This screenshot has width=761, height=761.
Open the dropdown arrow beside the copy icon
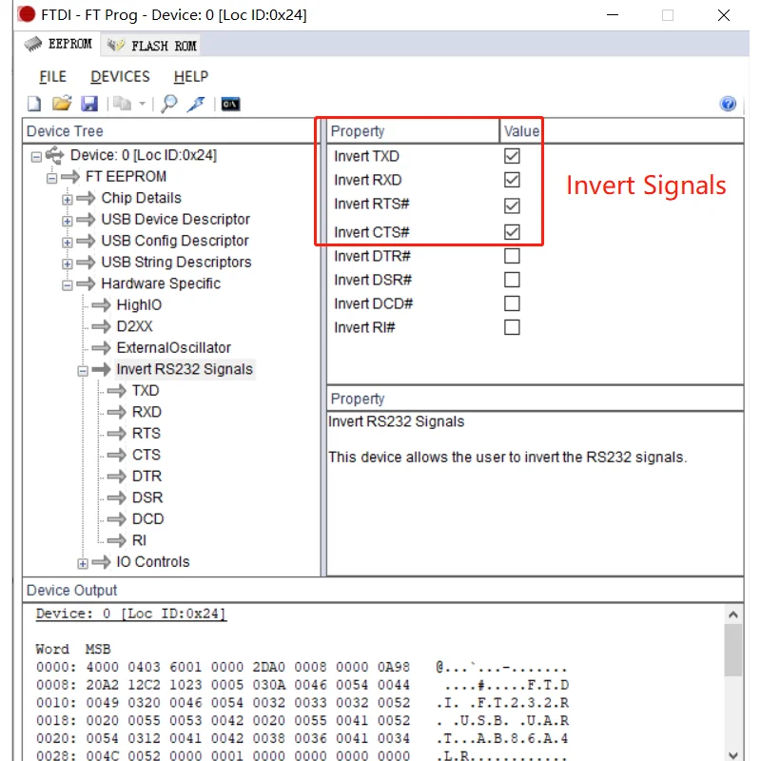(142, 104)
